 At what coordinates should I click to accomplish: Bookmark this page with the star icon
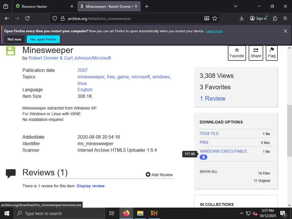point(215,18)
